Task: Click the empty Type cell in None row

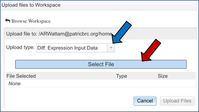Action: point(122,84)
